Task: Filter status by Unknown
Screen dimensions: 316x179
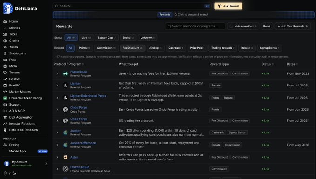Action: tap(148, 38)
